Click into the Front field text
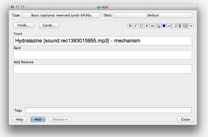The width and height of the screenshot is (208, 137). (x=103, y=41)
